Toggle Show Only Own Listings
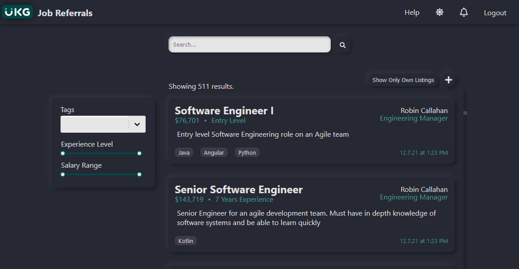This screenshot has width=519, height=269. [x=403, y=80]
